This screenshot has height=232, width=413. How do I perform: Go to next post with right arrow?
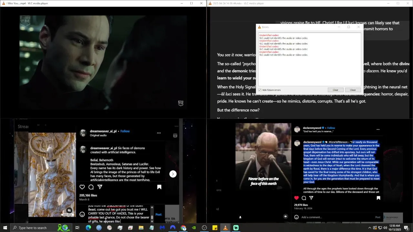pos(173,174)
